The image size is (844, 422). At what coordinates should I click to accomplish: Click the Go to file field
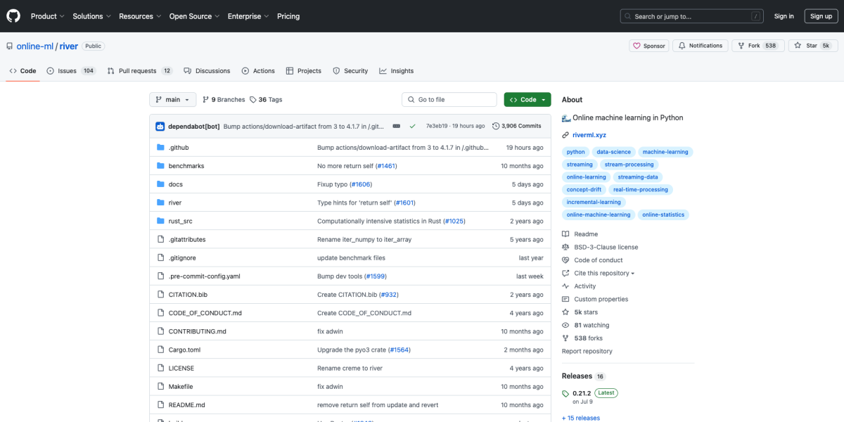tap(449, 100)
